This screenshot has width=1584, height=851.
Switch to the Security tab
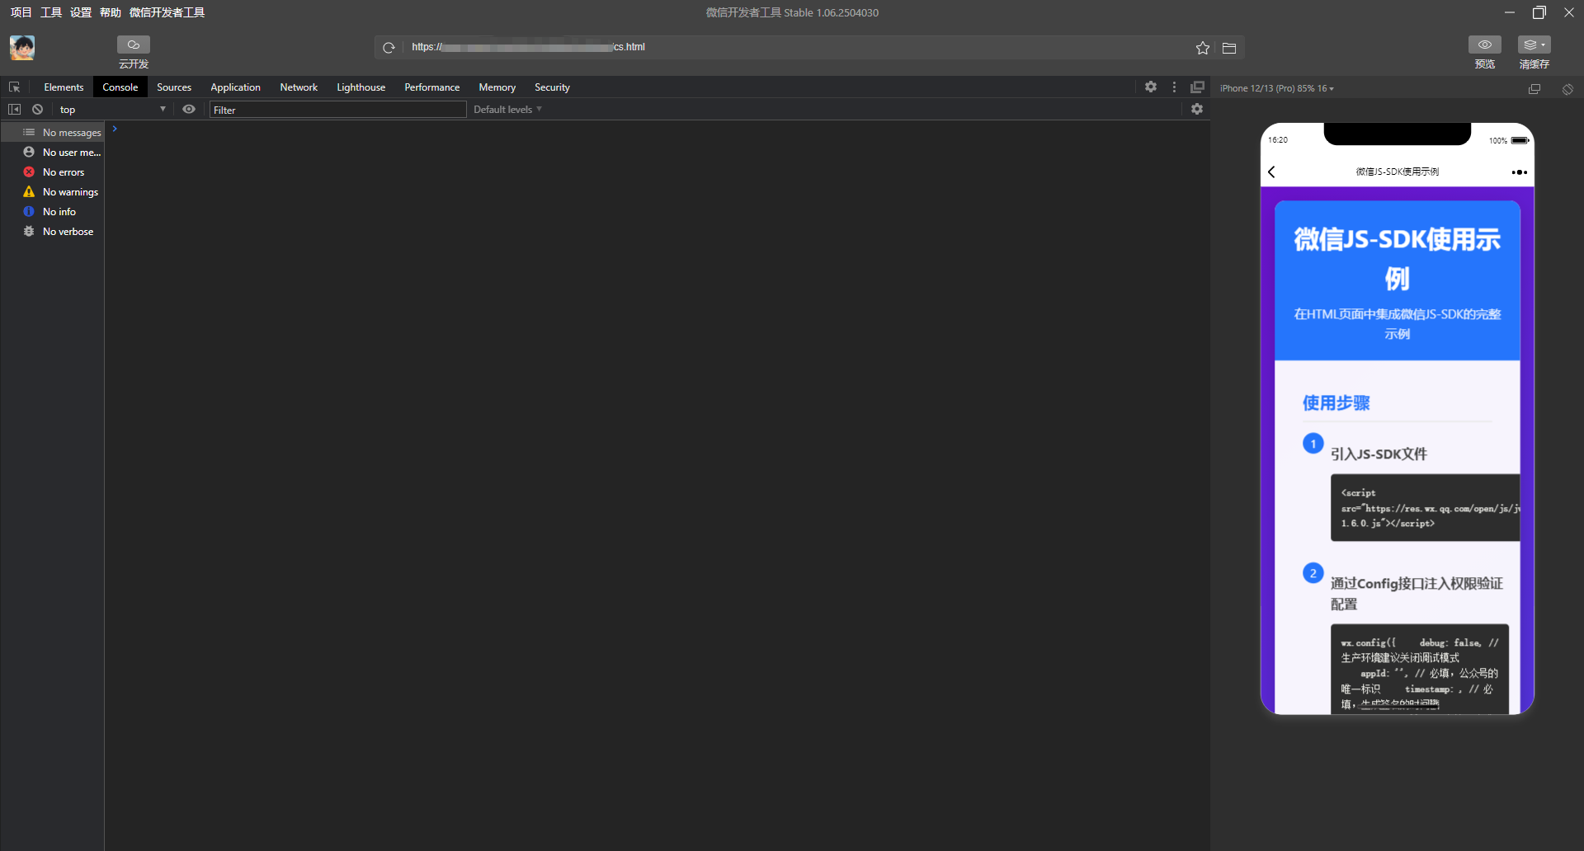click(x=552, y=87)
